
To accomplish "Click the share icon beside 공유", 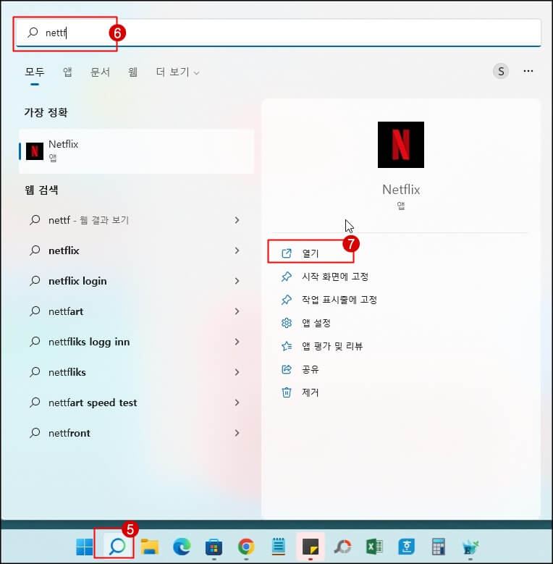I will (x=287, y=369).
